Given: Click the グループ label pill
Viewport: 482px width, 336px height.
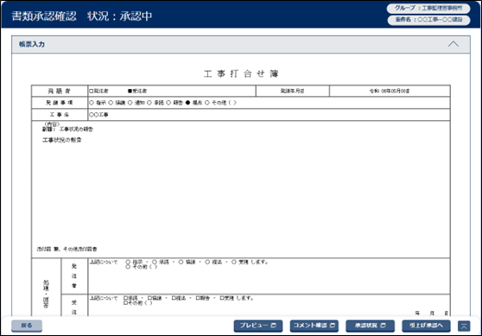Looking at the screenshot, I should click(x=428, y=9).
